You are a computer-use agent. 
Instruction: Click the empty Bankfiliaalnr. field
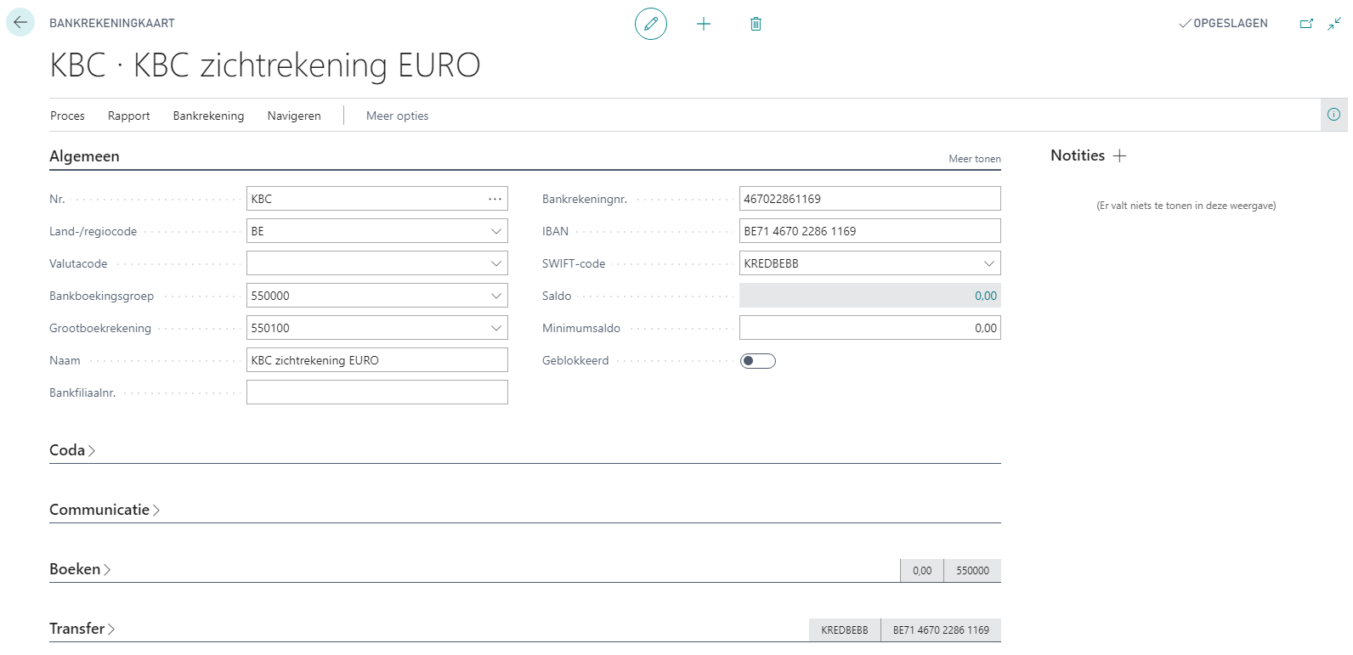point(377,392)
